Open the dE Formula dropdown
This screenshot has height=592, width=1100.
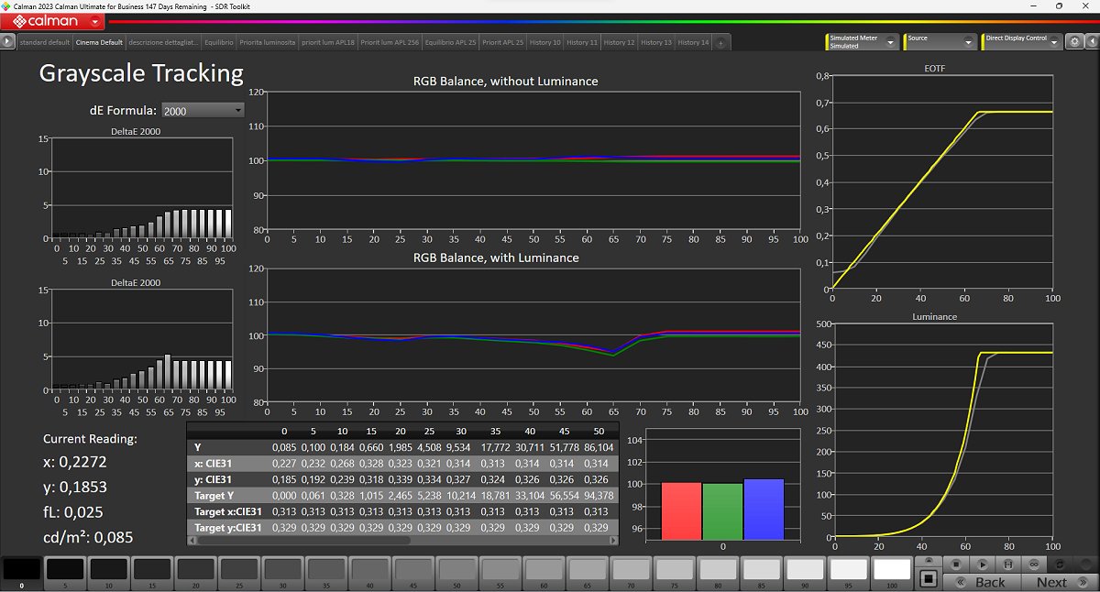203,110
